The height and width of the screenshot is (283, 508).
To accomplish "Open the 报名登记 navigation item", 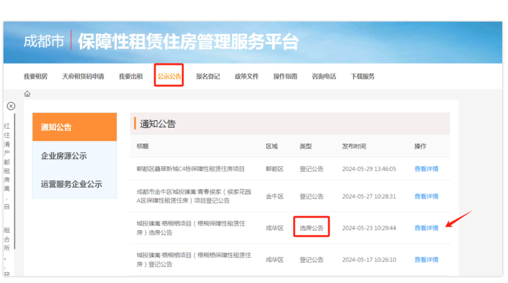I will pos(208,76).
